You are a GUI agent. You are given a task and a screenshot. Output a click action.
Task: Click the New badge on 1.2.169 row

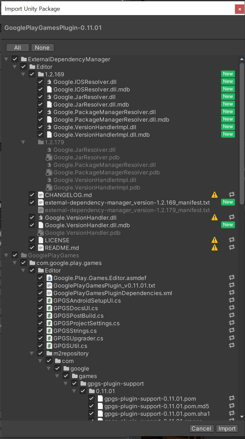click(228, 74)
